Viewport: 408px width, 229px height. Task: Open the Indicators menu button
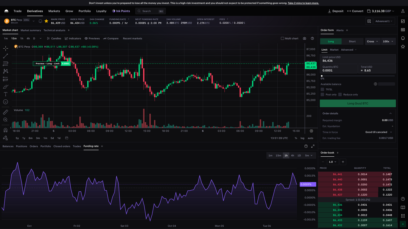(73, 38)
